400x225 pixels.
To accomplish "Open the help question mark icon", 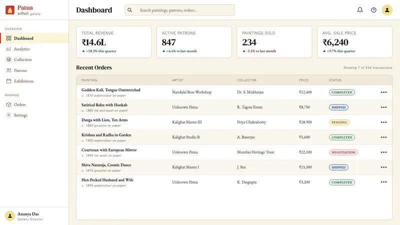I will coord(373,10).
